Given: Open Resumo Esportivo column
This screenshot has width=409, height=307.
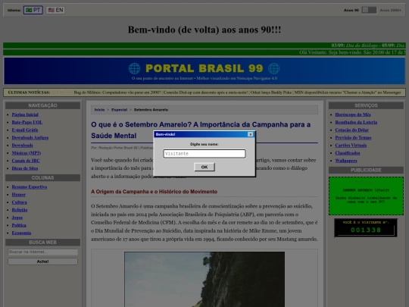Looking at the screenshot, I should pos(30,187).
